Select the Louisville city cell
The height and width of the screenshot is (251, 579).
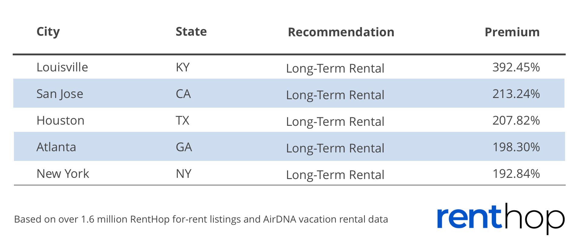pos(62,67)
